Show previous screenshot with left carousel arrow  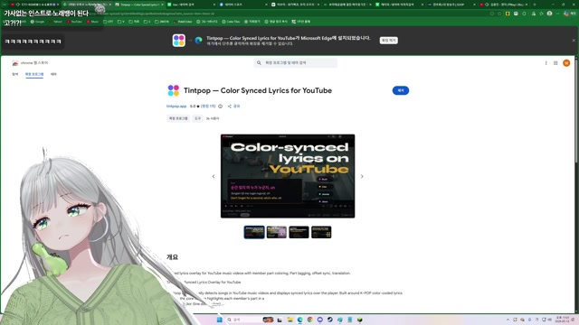[214, 176]
